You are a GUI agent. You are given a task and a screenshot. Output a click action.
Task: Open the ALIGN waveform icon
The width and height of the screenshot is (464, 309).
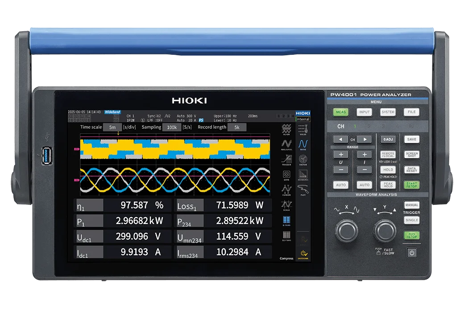tap(286, 130)
